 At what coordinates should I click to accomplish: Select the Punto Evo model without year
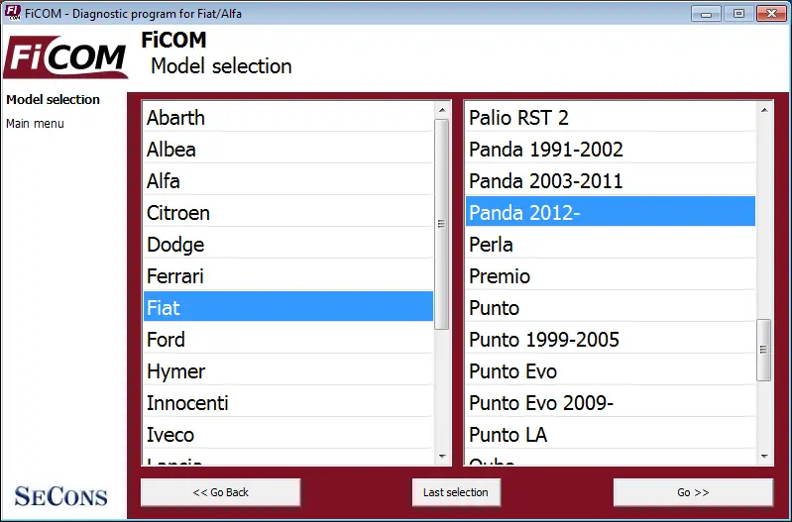click(611, 371)
